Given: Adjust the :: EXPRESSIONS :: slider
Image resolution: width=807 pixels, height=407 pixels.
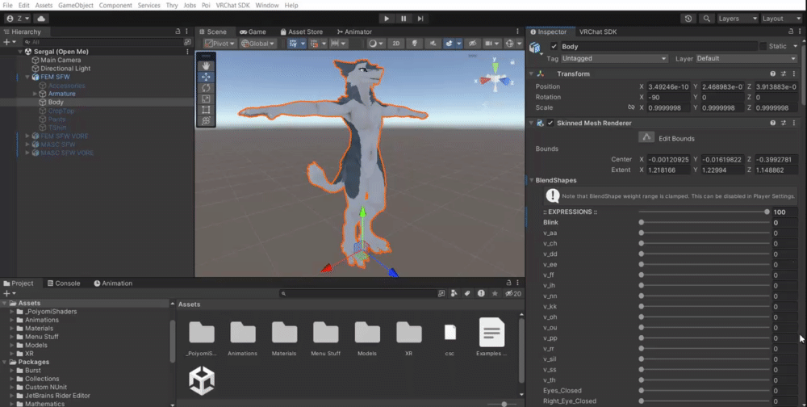Looking at the screenshot, I should pyautogui.click(x=704, y=212).
